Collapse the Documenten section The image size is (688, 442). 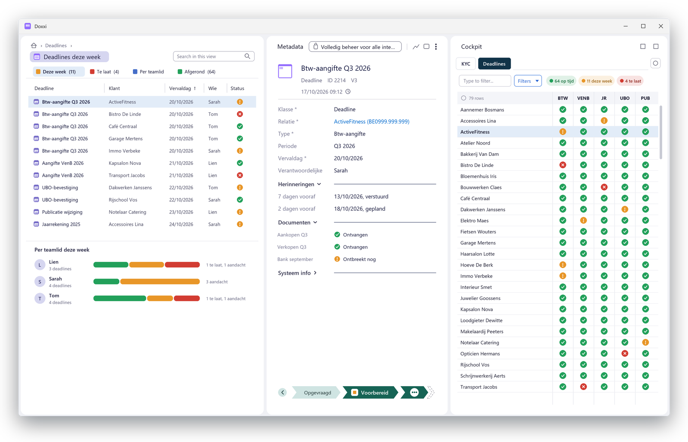[x=298, y=223]
